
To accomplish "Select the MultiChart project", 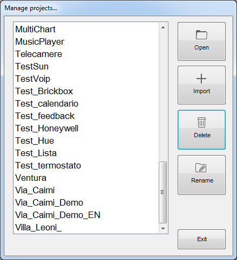I will click(86, 29).
